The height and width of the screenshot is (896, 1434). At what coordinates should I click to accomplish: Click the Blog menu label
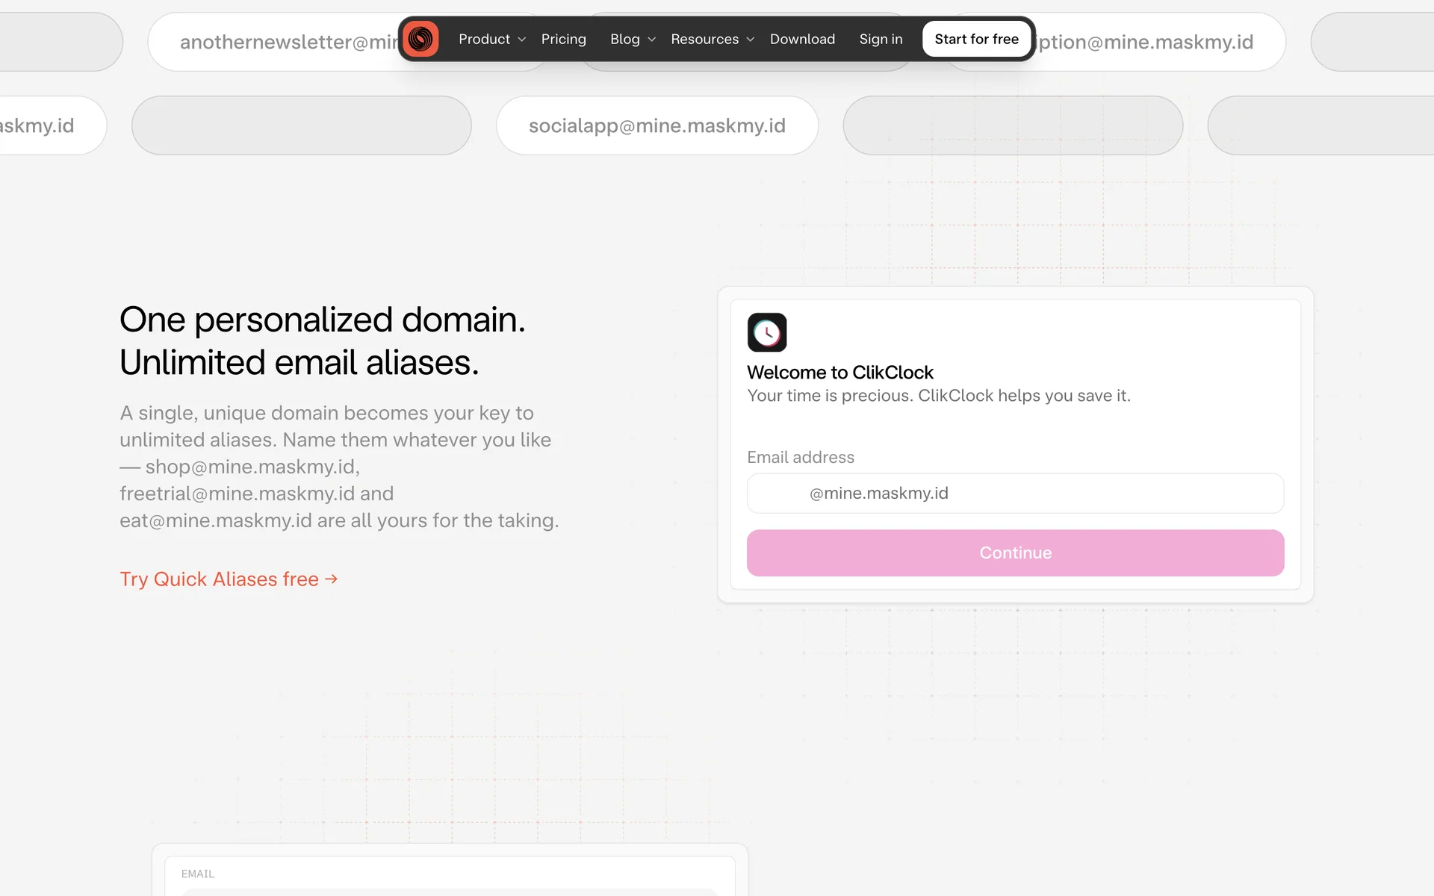[x=624, y=39]
